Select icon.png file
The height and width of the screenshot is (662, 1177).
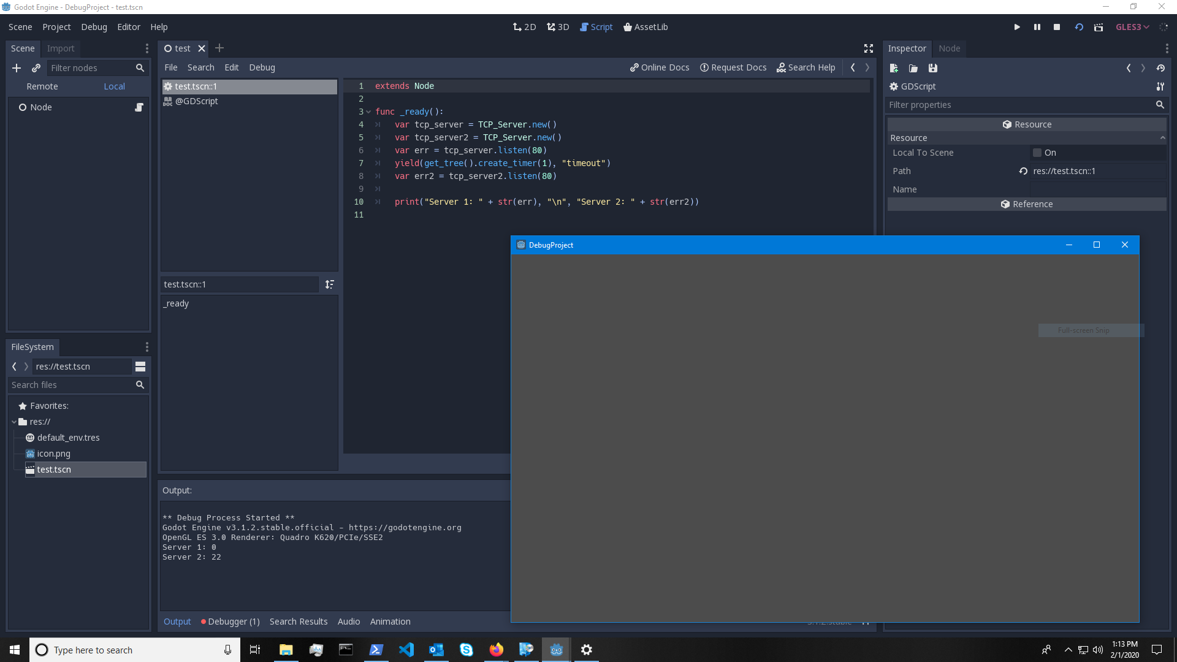coord(53,454)
